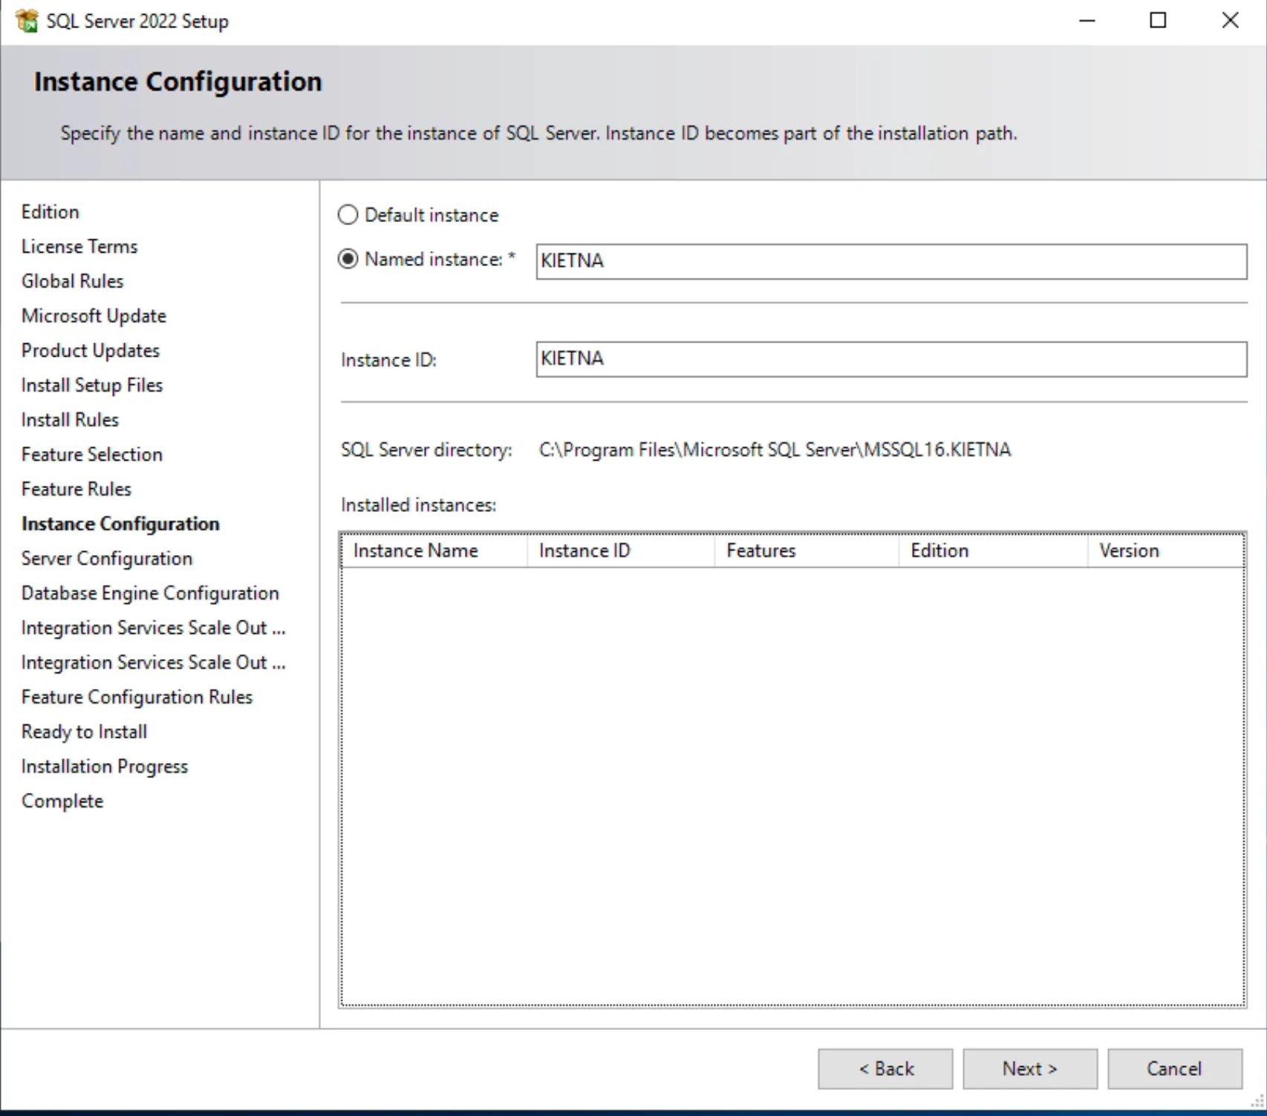The image size is (1267, 1116).
Task: Sort by Edition column header
Action: 994,551
